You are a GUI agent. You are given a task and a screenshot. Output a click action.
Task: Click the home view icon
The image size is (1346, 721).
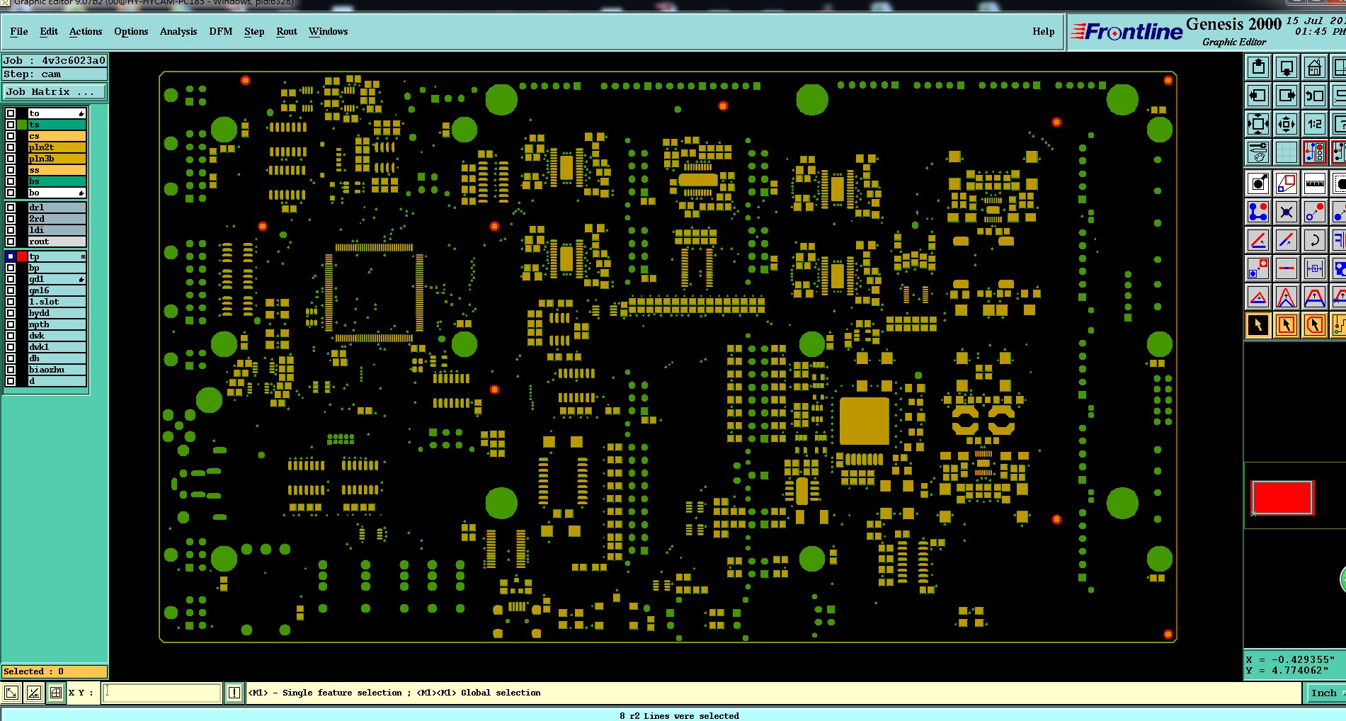coord(1315,67)
